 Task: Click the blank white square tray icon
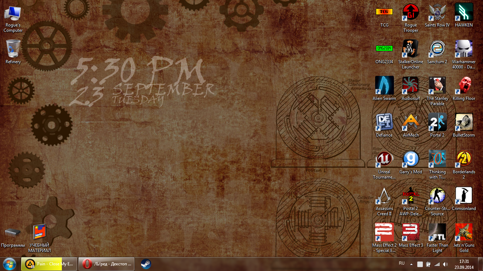(420, 264)
